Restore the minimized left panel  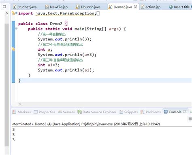coord(4,6)
